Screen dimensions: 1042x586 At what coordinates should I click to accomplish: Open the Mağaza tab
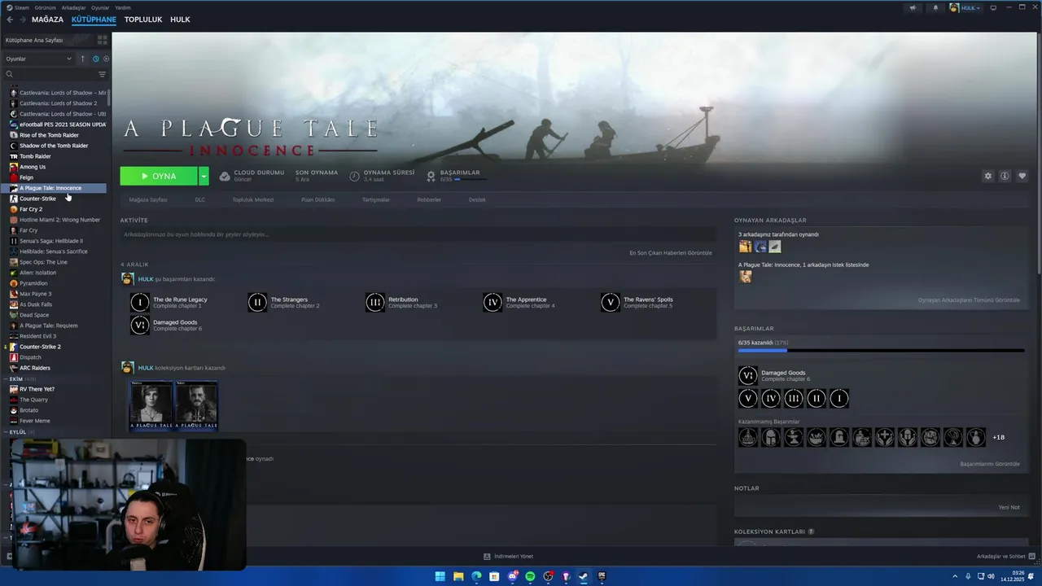coord(47,20)
